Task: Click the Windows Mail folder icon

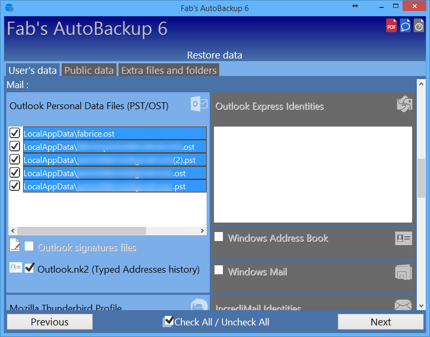Action: [x=404, y=272]
